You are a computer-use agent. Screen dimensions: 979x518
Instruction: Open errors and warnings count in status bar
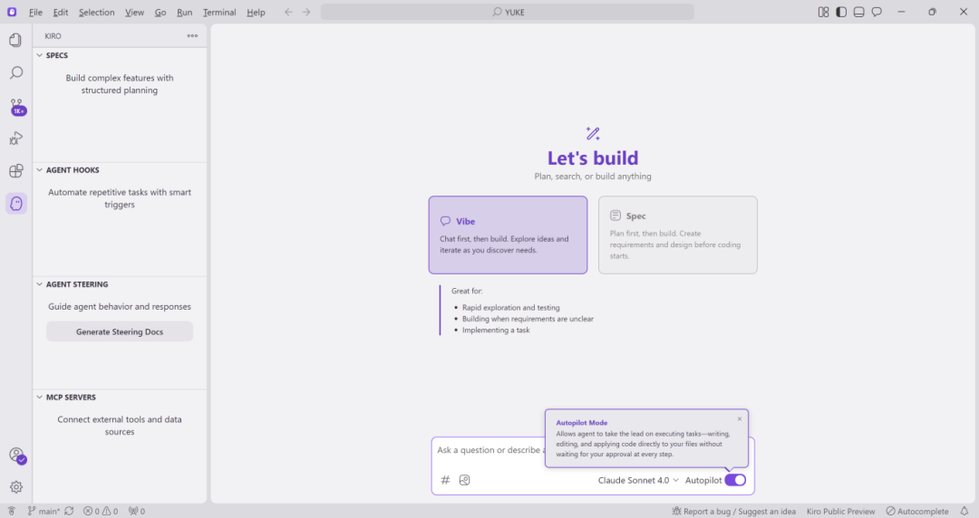pos(101,511)
